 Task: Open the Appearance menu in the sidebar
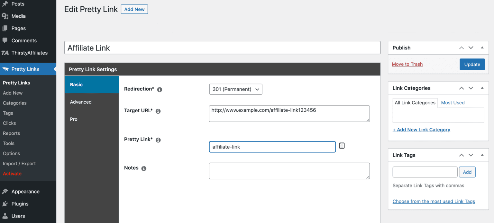(25, 192)
